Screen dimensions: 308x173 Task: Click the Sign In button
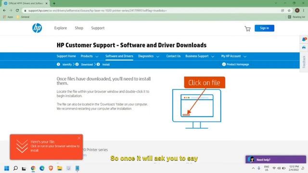264,28
